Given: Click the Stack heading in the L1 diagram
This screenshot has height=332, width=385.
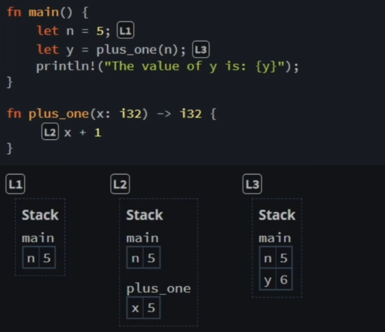Looking at the screenshot, I should pos(40,215).
